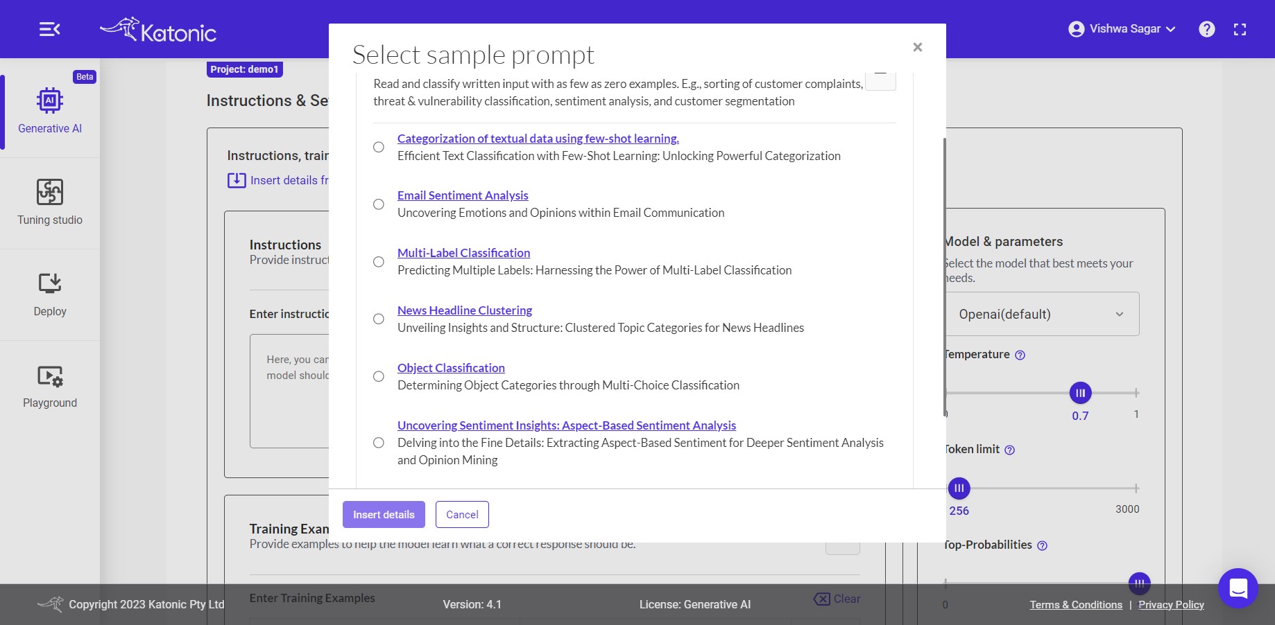Collapse the Training Examples panel

pos(843,547)
